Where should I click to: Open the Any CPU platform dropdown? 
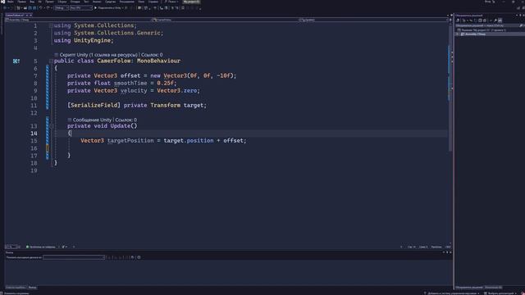click(x=80, y=7)
